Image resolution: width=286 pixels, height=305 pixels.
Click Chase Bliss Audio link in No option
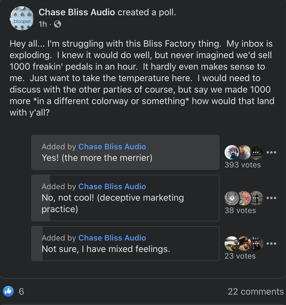112,186
